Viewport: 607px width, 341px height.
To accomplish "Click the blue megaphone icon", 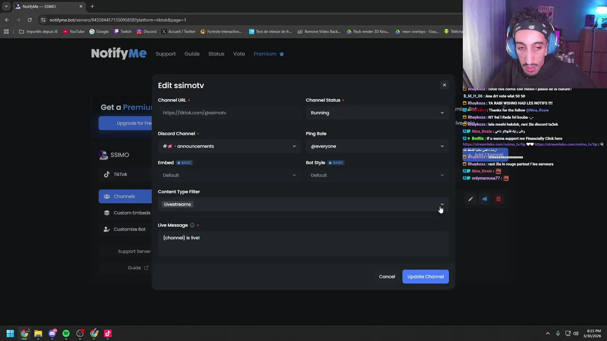I will 485,199.
